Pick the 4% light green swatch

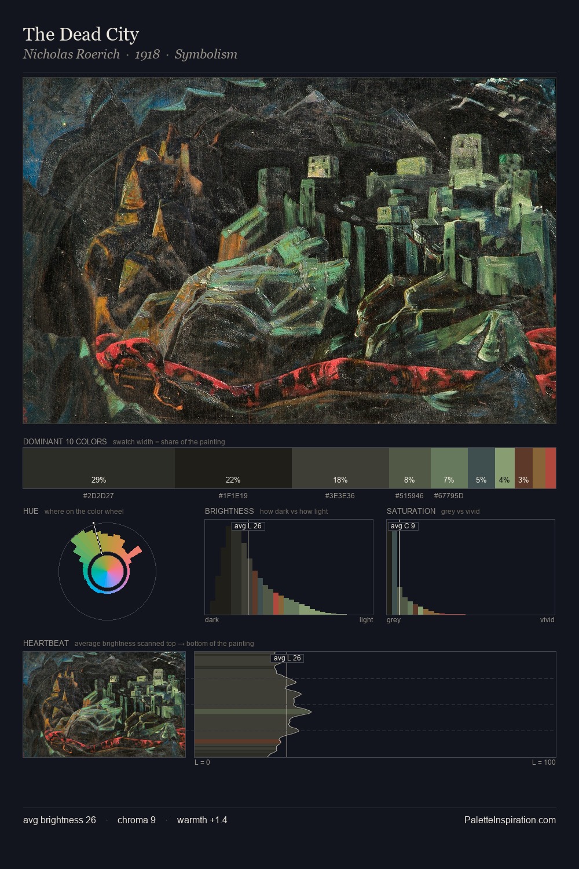[505, 468]
